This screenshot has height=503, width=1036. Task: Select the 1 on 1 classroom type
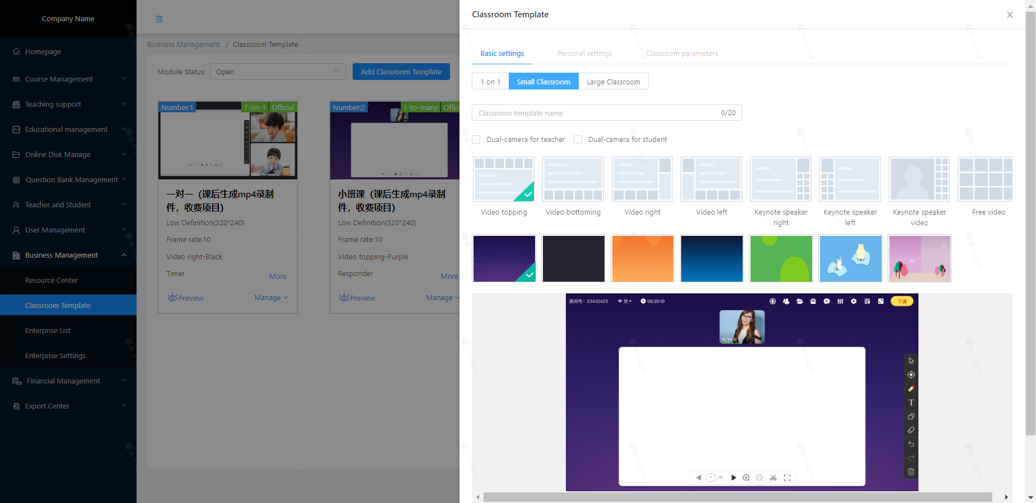490,82
